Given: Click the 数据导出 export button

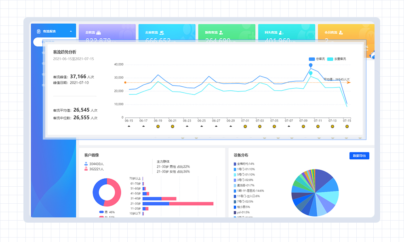Looking at the screenshot, I should 359,156.
